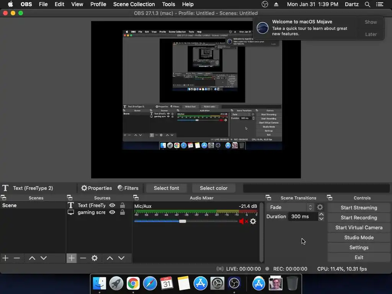The height and width of the screenshot is (294, 392).
Task: Select gaming screen source row
Action: [99, 212]
